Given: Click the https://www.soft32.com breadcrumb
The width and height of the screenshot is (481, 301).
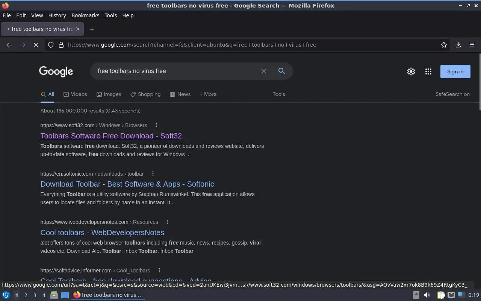Looking at the screenshot, I should click(67, 125).
